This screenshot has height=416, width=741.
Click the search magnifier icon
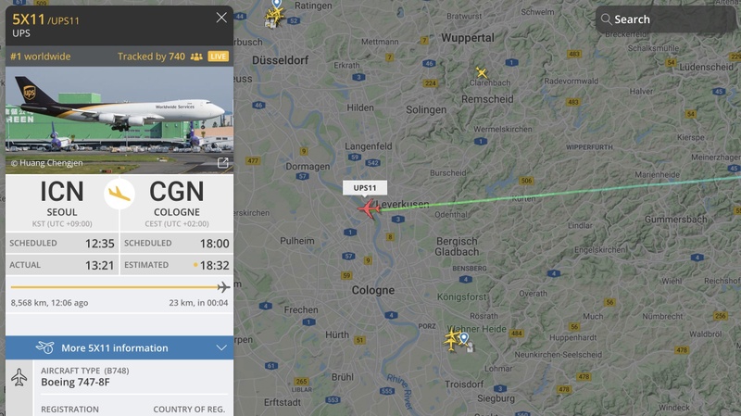[x=606, y=19]
